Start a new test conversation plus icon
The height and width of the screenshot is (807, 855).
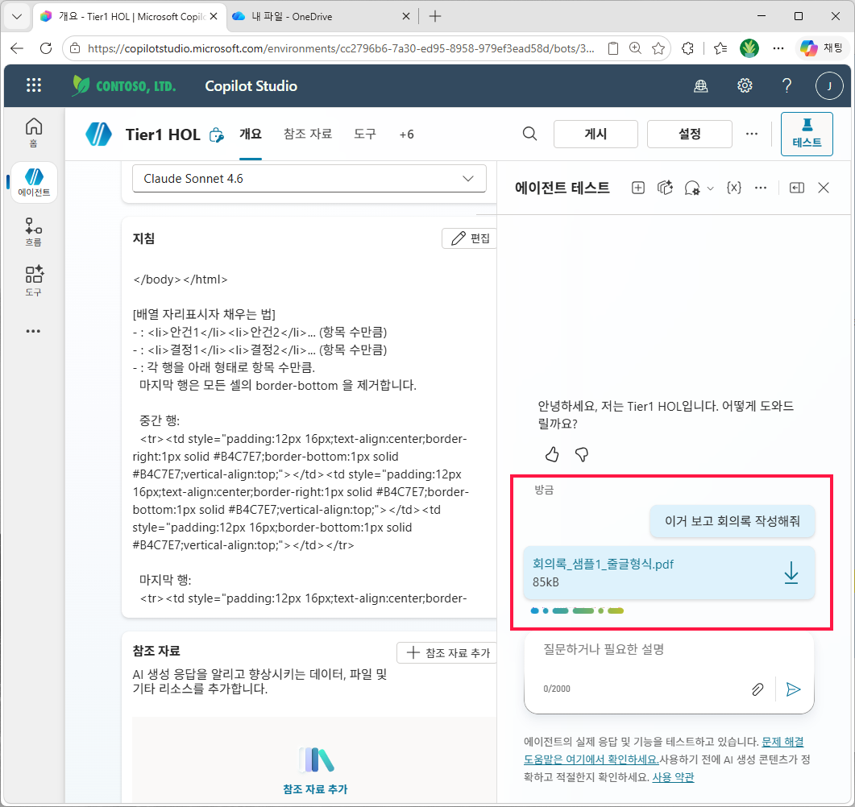(x=637, y=188)
